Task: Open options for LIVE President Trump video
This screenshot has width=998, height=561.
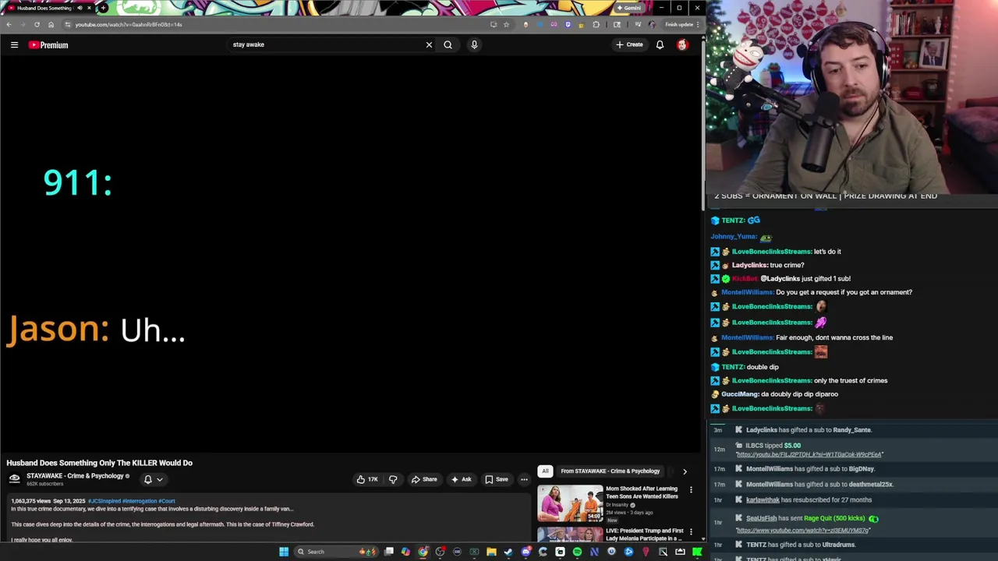Action: tap(691, 532)
